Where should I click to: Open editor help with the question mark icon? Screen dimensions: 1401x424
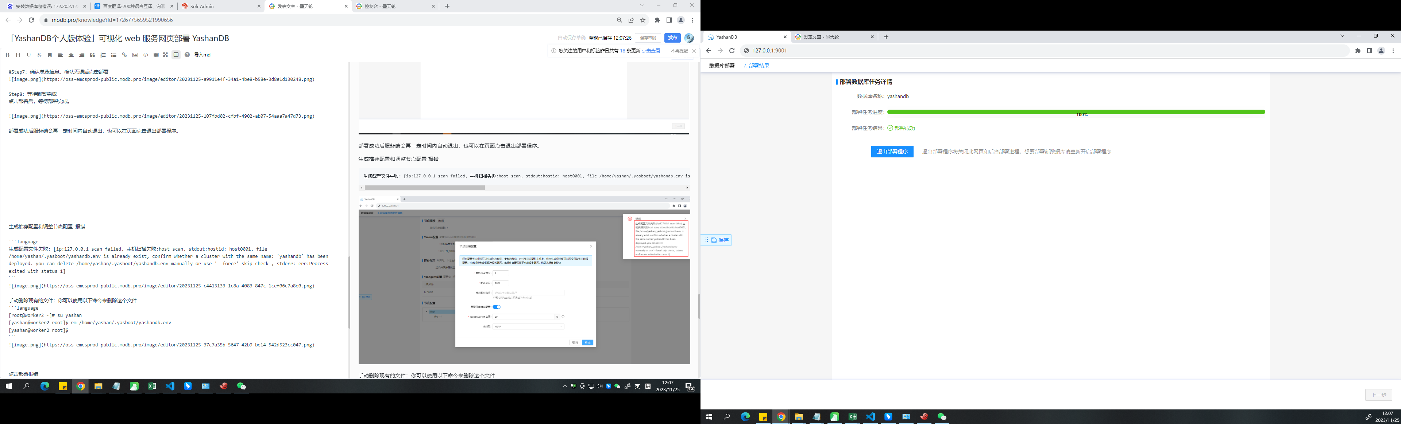(187, 55)
